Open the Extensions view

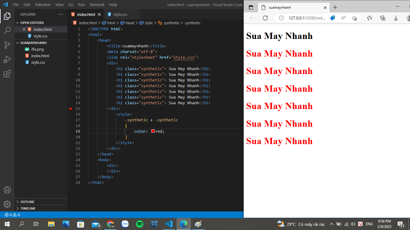click(x=7, y=74)
